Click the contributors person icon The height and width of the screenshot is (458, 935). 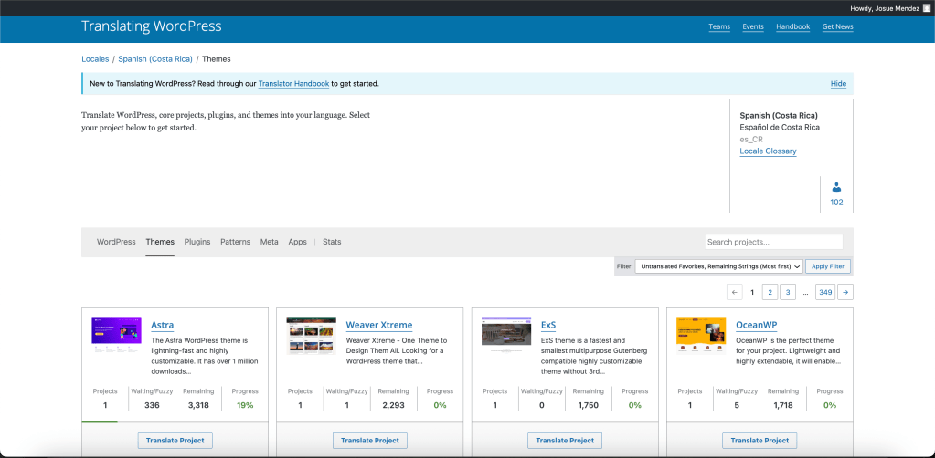836,187
